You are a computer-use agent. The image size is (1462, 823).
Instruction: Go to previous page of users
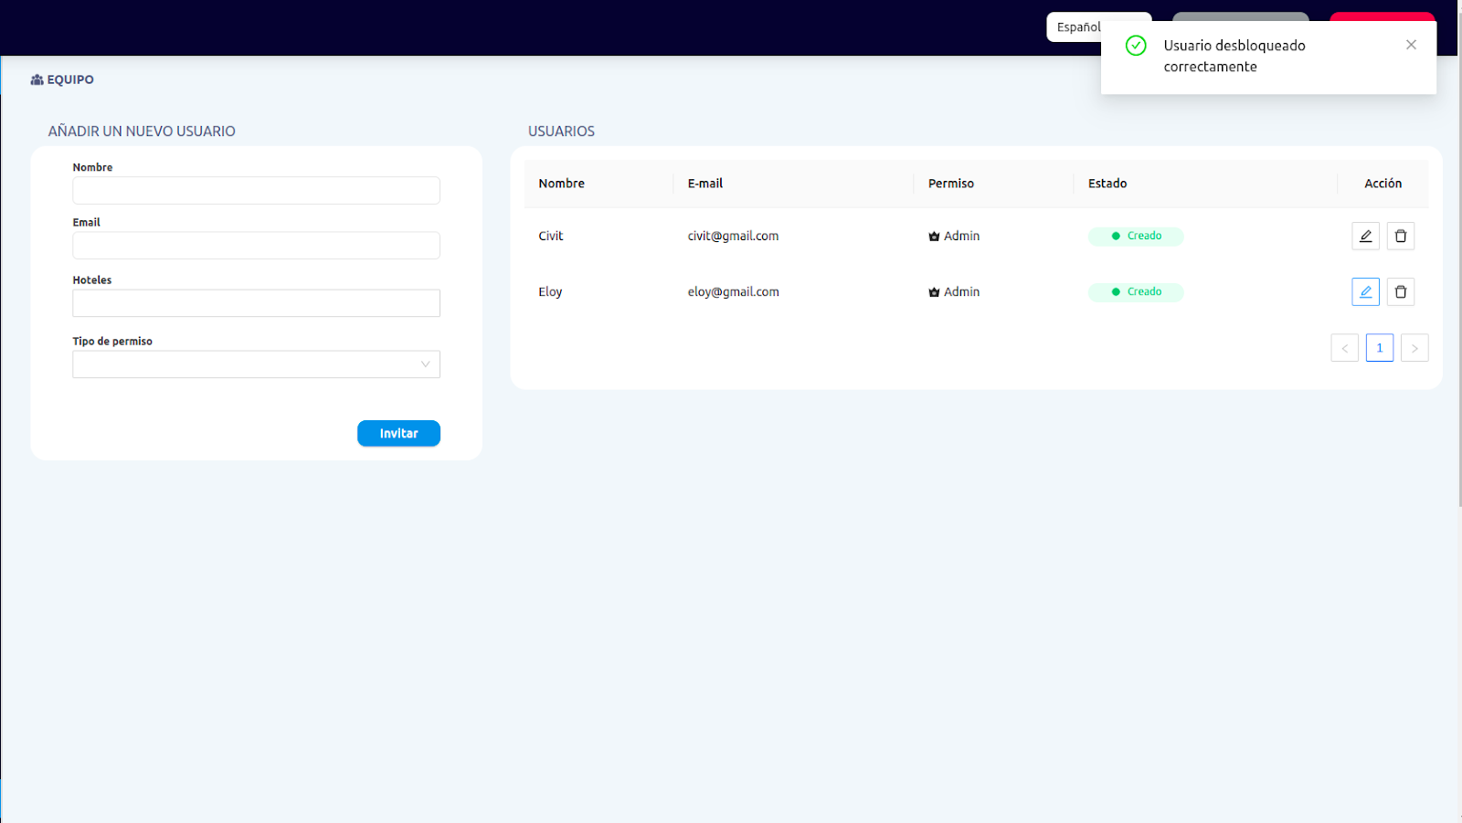tap(1344, 348)
